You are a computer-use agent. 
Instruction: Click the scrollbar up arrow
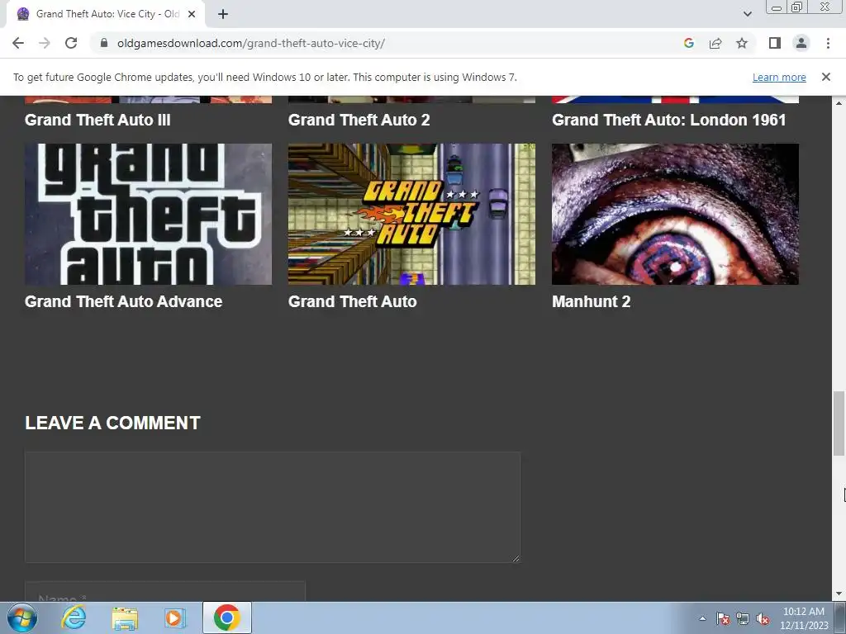[839, 103]
